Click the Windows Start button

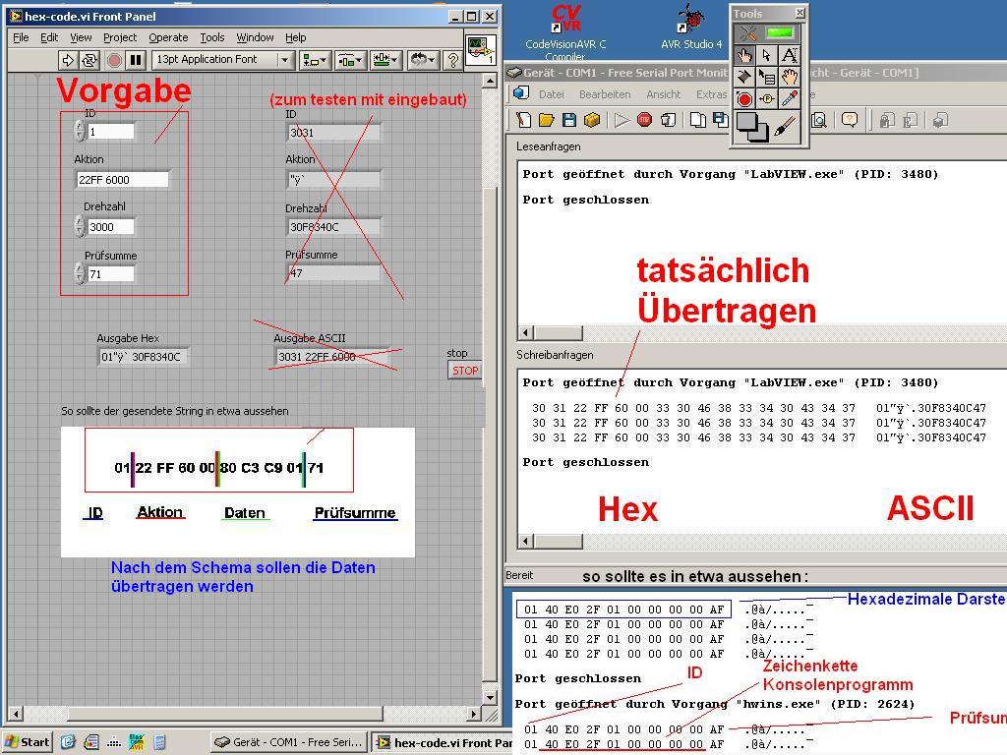(x=27, y=742)
